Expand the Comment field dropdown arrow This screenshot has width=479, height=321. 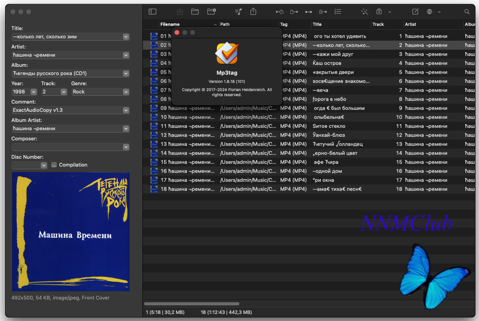pos(126,110)
